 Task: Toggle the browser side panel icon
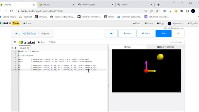187,11
